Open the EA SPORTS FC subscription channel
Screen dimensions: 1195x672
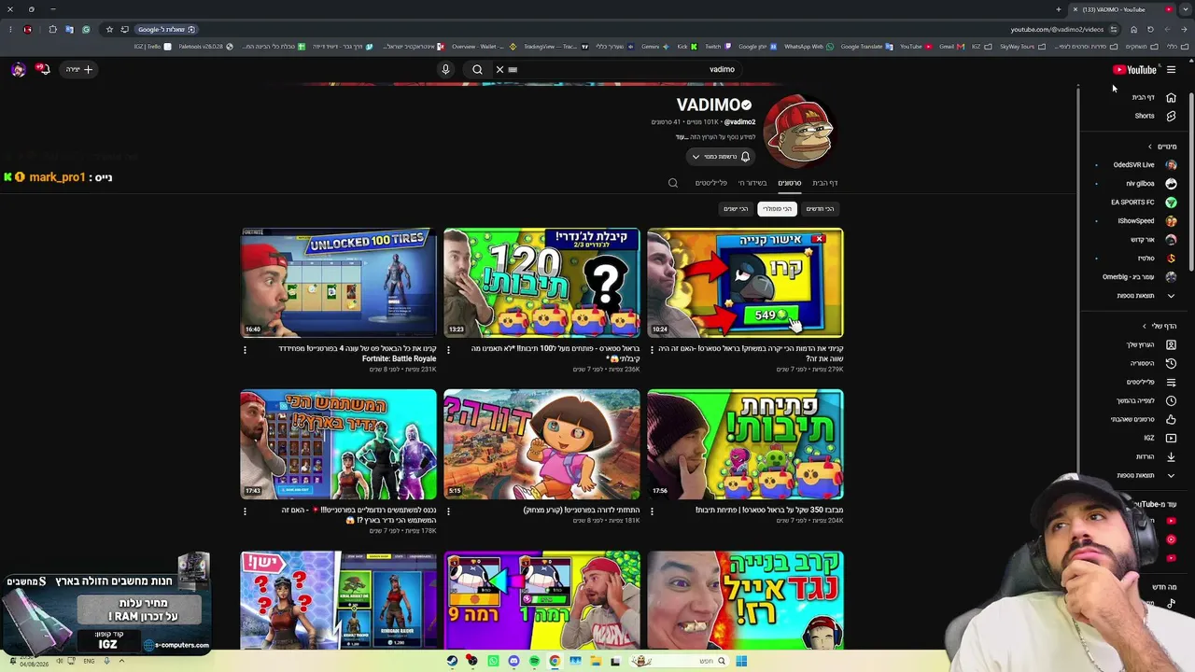(1144, 203)
